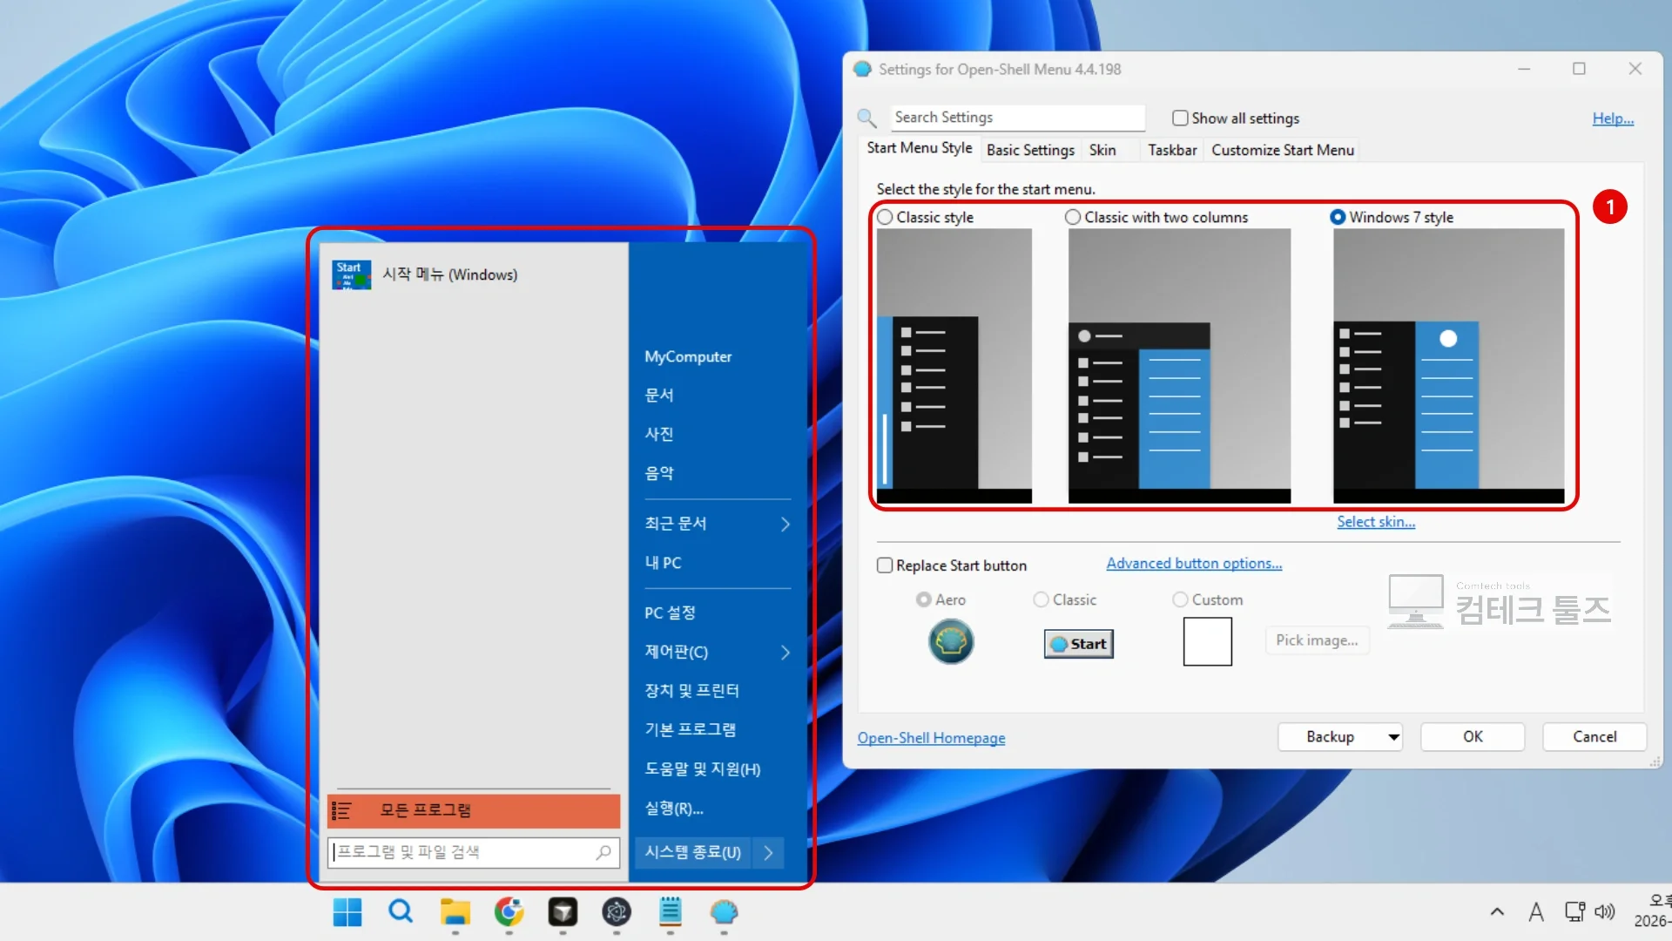Open the Windows Start button on taskbar
Image resolution: width=1672 pixels, height=941 pixels.
(347, 912)
